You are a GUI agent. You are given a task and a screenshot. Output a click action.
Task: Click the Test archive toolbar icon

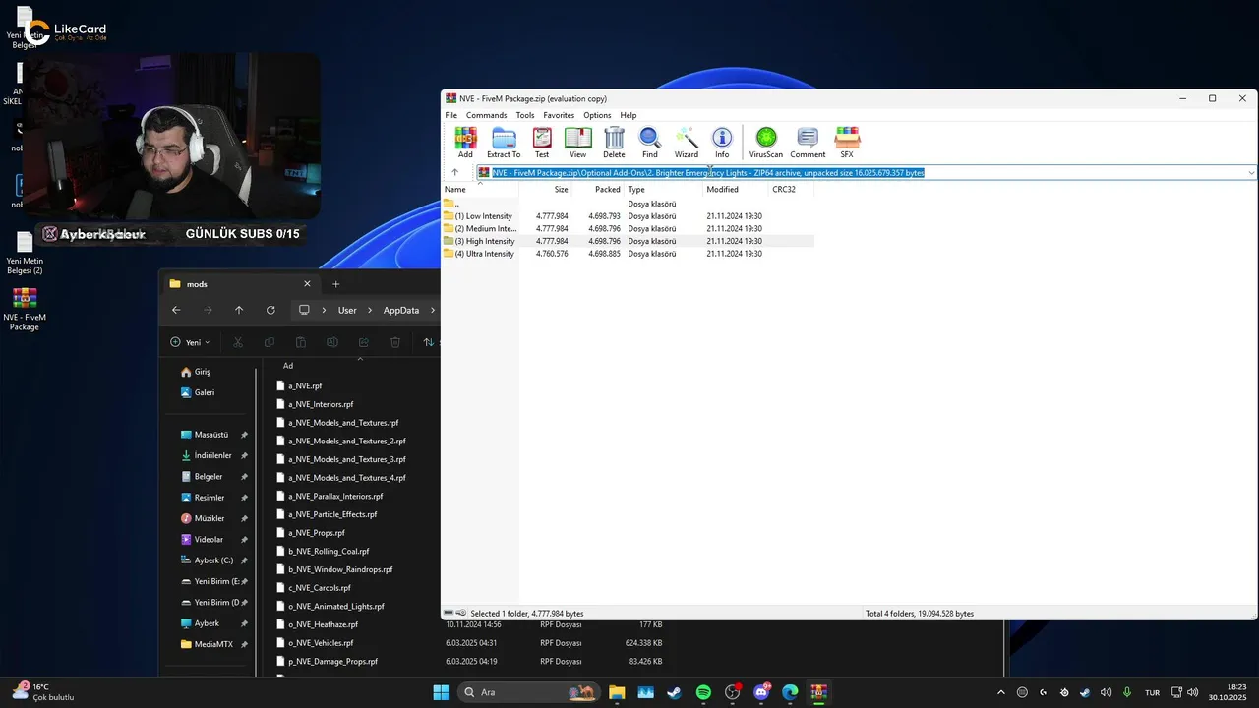pyautogui.click(x=542, y=143)
